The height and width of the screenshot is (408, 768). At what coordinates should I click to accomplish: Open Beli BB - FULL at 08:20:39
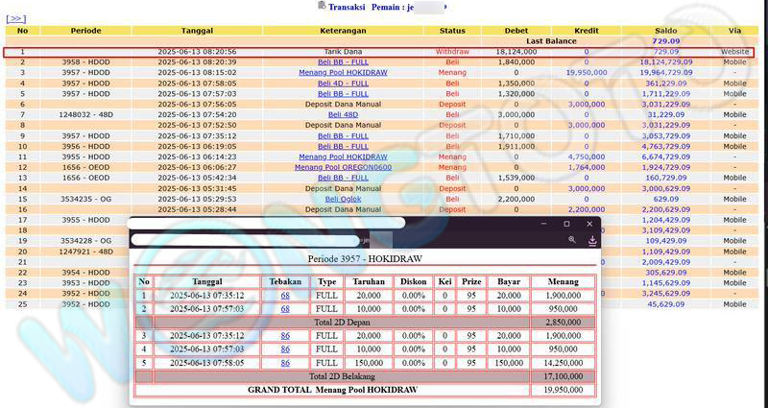(343, 61)
